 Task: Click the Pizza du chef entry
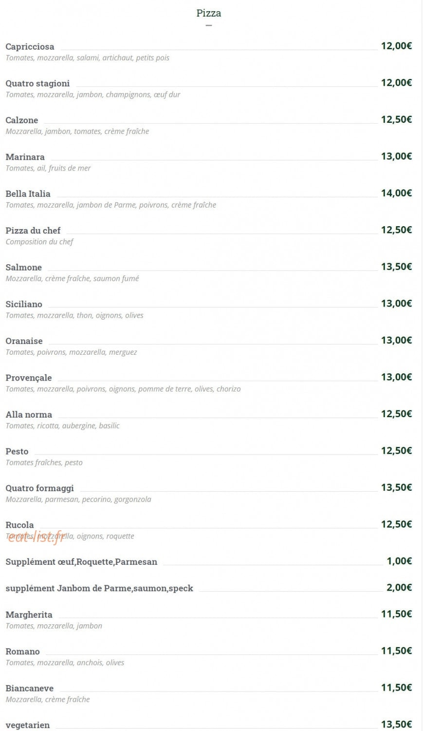click(x=33, y=231)
